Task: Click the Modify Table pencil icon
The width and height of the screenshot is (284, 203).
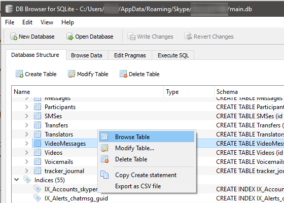Action: (x=72, y=74)
